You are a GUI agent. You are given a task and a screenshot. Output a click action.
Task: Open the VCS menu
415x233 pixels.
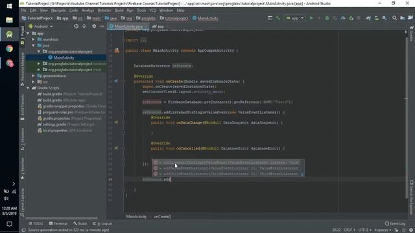[152, 10]
